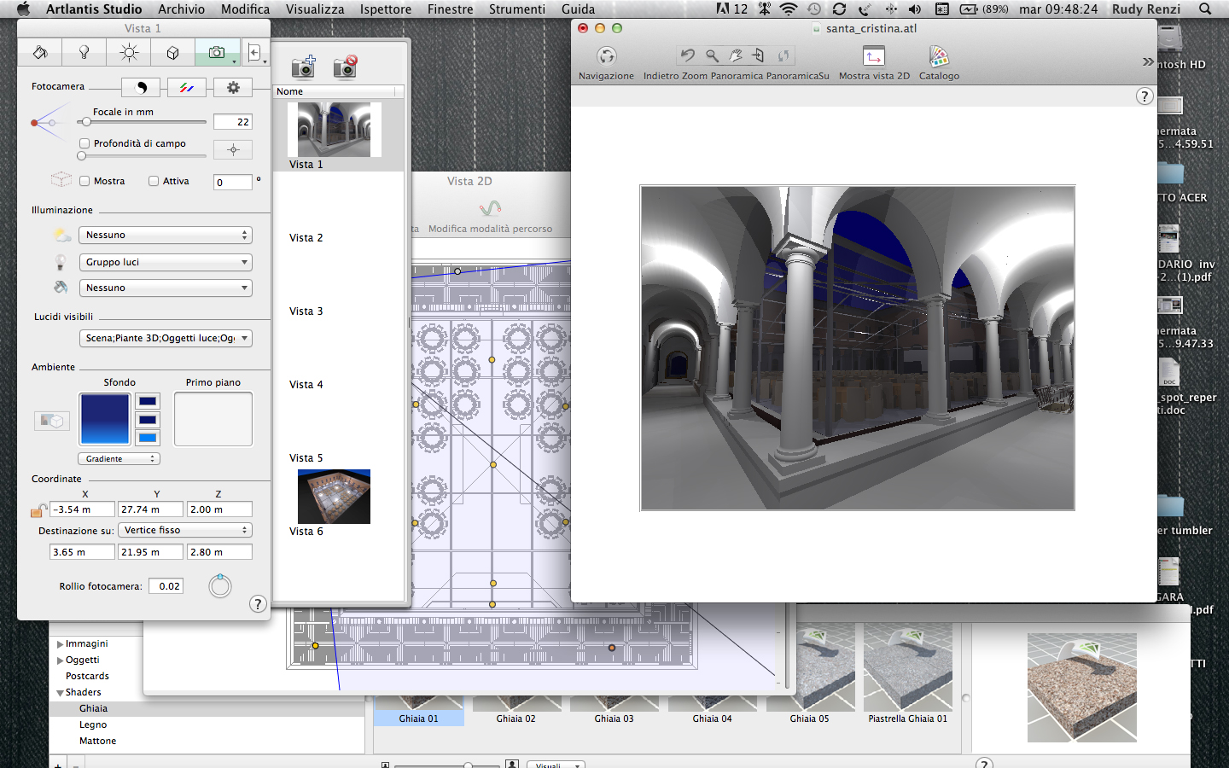Check the Mostra checkbox
Screen dimensions: 1229x768
click(84, 181)
